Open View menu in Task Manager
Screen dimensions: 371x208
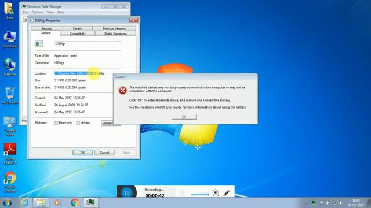point(50,12)
